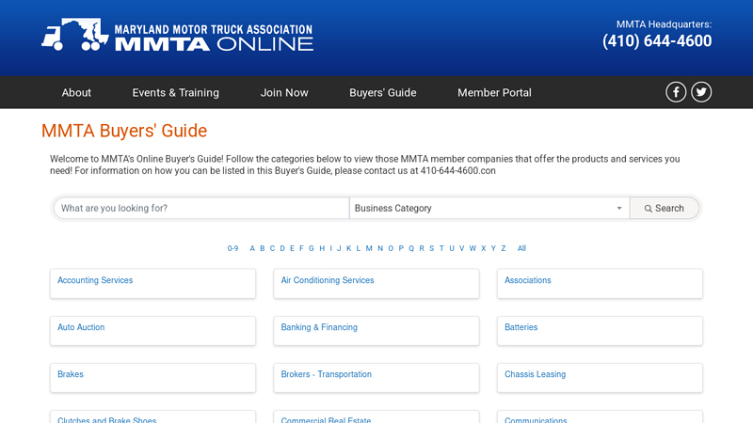The width and height of the screenshot is (753, 423).
Task: Filter listings by letter M
Action: [369, 248]
